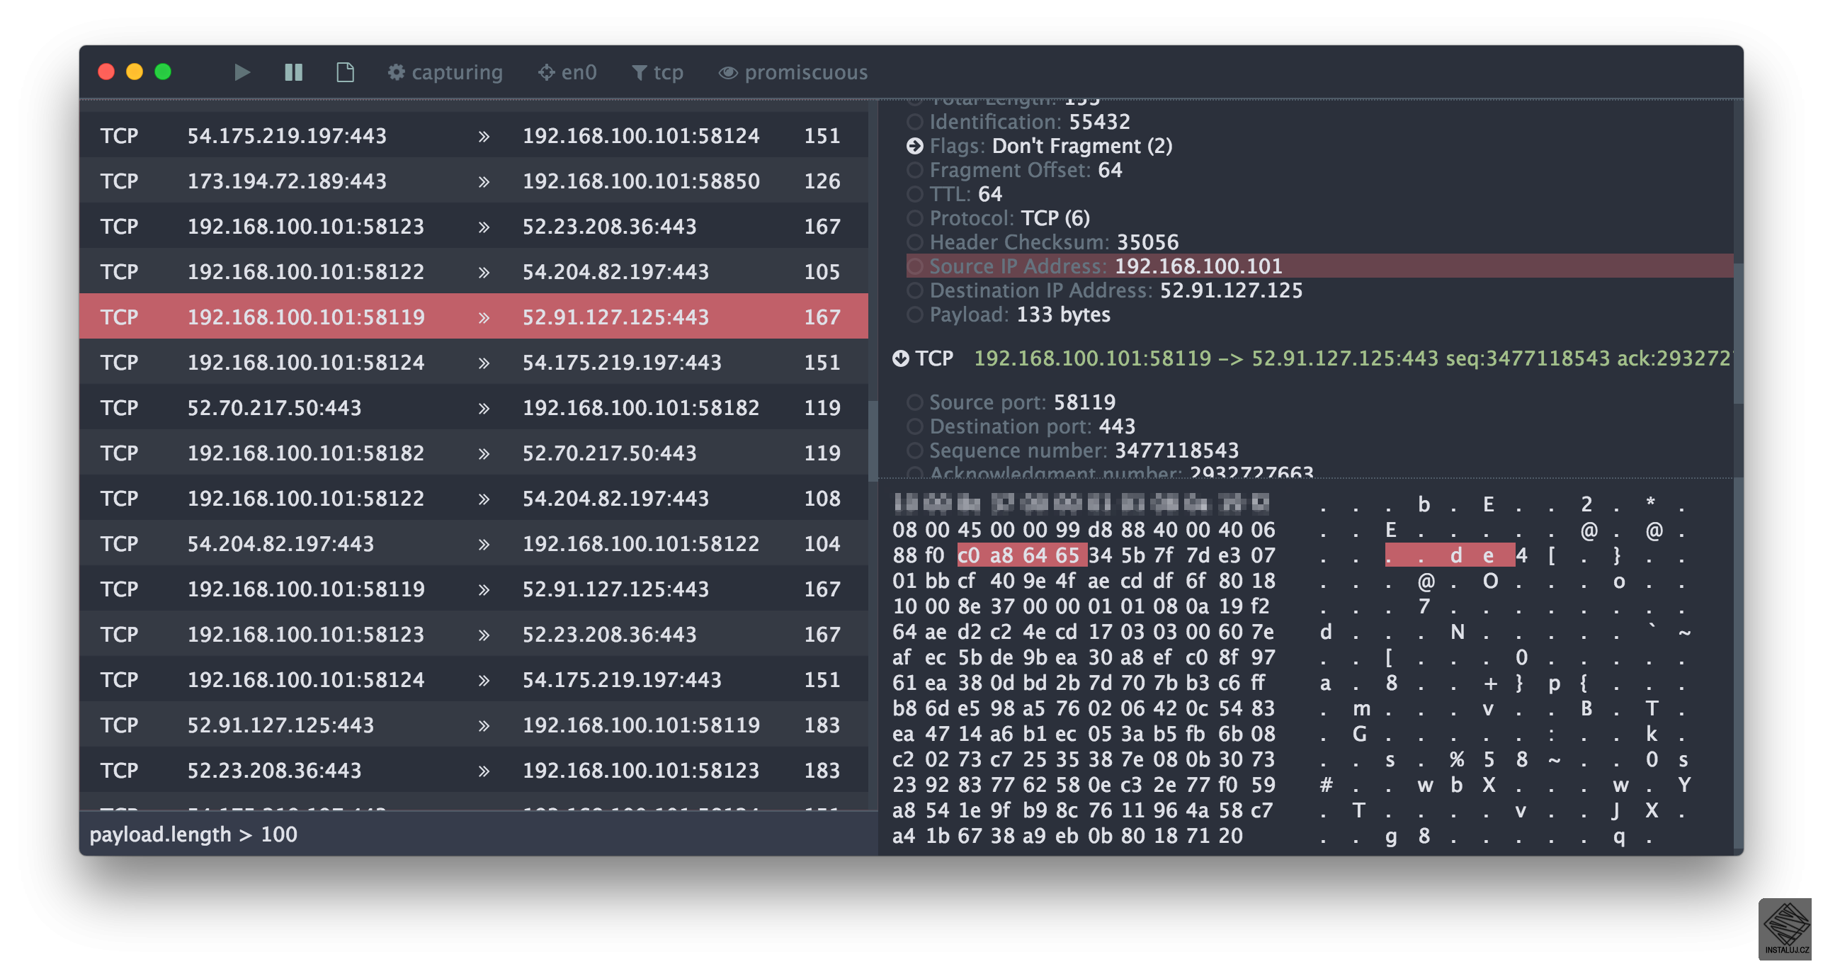Select packet from 52.91.127.125:443 length 183
The width and height of the screenshot is (1823, 969).
pyautogui.click(x=474, y=725)
